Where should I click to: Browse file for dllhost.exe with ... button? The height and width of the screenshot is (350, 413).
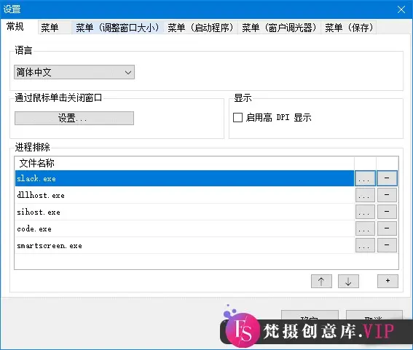coord(365,195)
